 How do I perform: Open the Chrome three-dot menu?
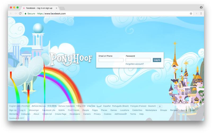(201, 14)
